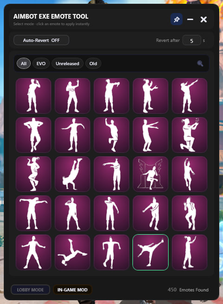The width and height of the screenshot is (223, 304).
Task: Activate LOBBY MODE
Action: click(30, 290)
